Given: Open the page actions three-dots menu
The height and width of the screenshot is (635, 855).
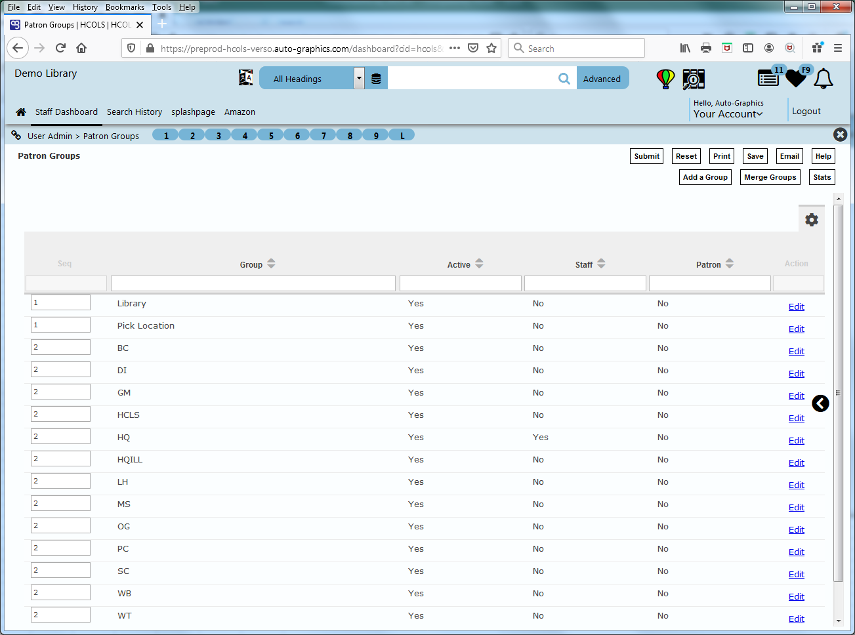Looking at the screenshot, I should 455,48.
